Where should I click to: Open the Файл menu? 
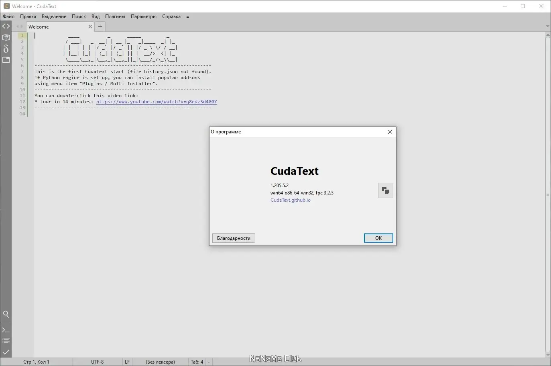(8, 16)
